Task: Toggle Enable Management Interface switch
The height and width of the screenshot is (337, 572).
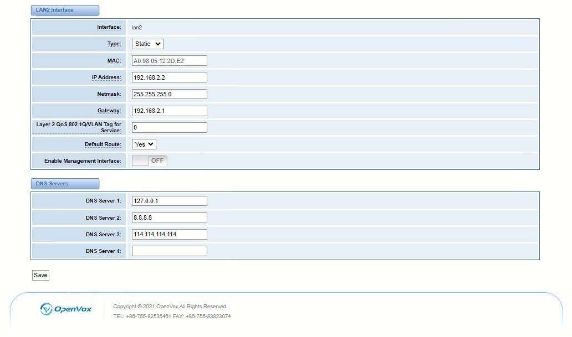Action: pos(149,161)
